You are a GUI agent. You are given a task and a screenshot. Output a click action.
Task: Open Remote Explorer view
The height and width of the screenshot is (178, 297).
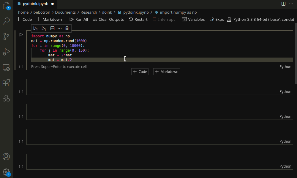coord(6,67)
